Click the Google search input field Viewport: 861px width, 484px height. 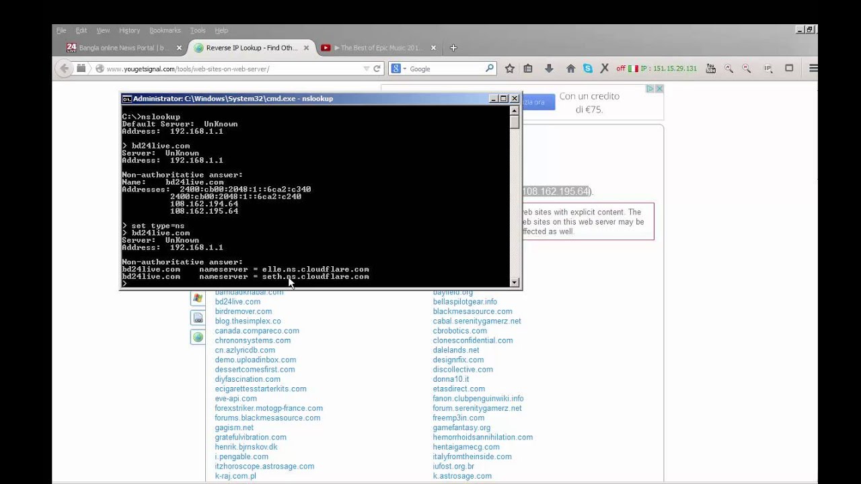[x=446, y=69]
